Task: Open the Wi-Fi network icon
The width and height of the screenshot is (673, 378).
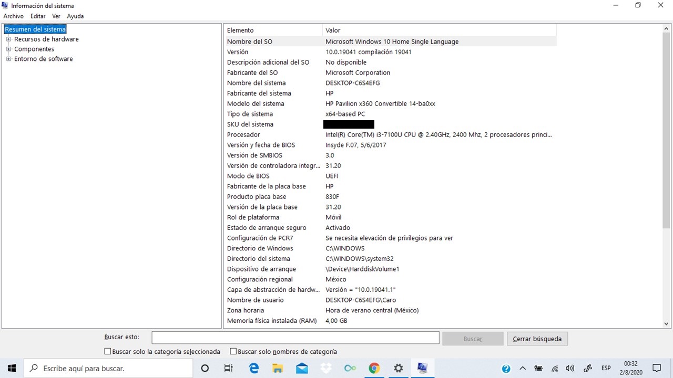Action: pos(554,369)
